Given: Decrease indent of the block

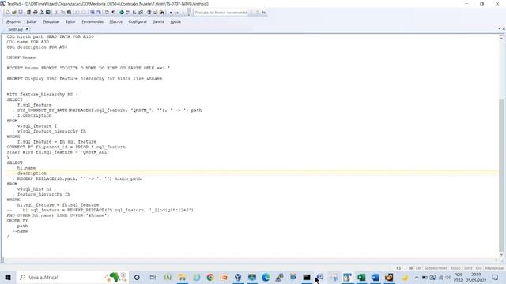Looking at the screenshot, I should 93,13.
